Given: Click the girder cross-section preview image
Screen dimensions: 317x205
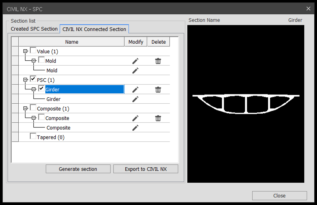Looking at the screenshot, I should tap(246, 104).
